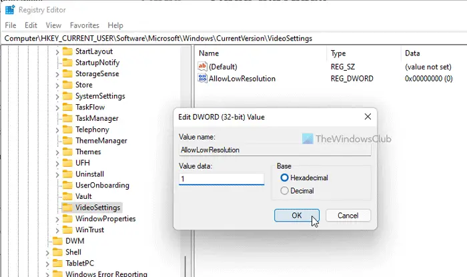Open the Favorites menu
Viewport: 467px width, 277px height.
tap(85, 25)
